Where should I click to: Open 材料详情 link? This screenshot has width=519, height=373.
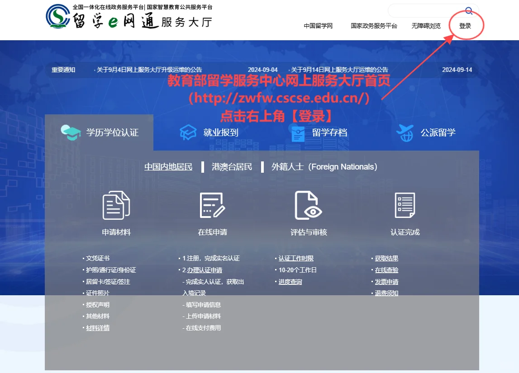pyautogui.click(x=98, y=328)
